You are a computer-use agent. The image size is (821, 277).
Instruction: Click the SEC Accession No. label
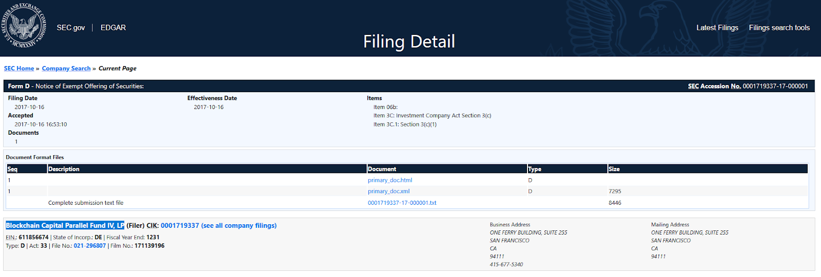click(x=714, y=86)
